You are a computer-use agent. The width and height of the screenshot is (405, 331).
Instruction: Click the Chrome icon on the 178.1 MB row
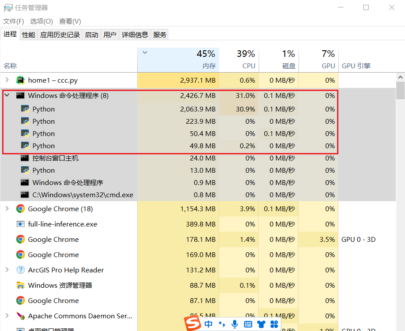coord(21,239)
